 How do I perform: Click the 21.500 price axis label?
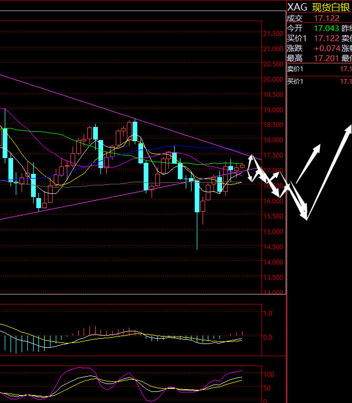[273, 34]
